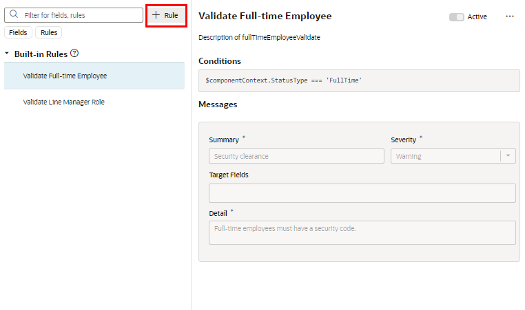Viewport: 525px width, 310px height.
Task: Click the Target Fields input box
Action: click(362, 193)
